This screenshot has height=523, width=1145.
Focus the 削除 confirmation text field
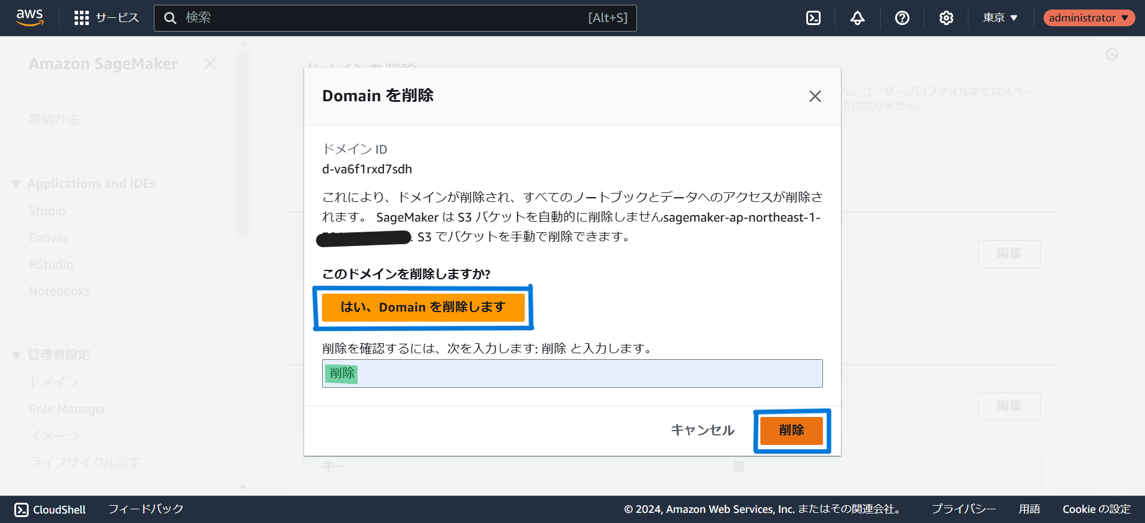(x=572, y=373)
